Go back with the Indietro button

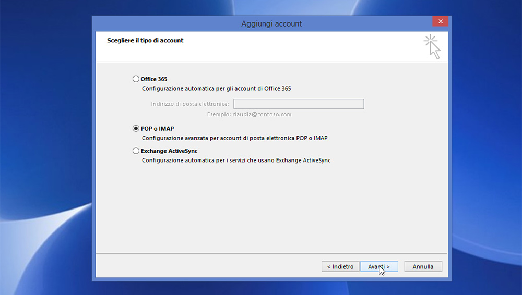(340, 266)
